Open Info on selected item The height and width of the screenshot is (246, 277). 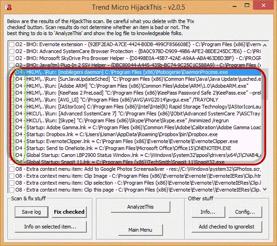51,227
